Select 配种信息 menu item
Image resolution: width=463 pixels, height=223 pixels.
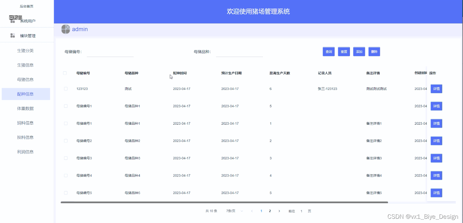(x=26, y=94)
